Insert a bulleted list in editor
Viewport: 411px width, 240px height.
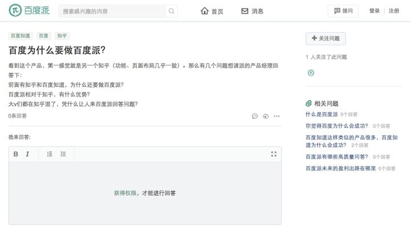[x=63, y=154]
